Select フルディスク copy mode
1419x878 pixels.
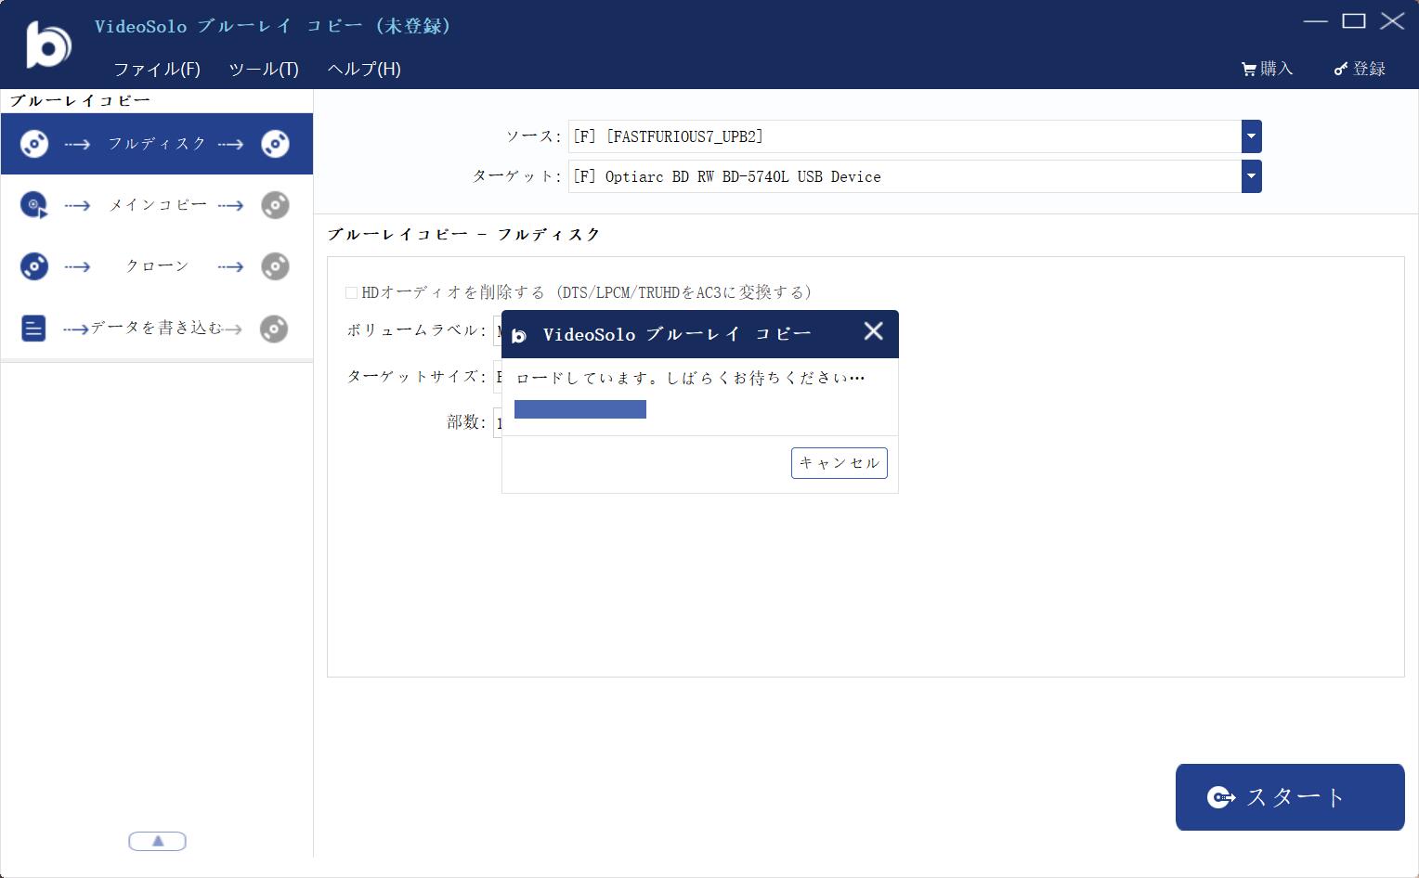[157, 144]
